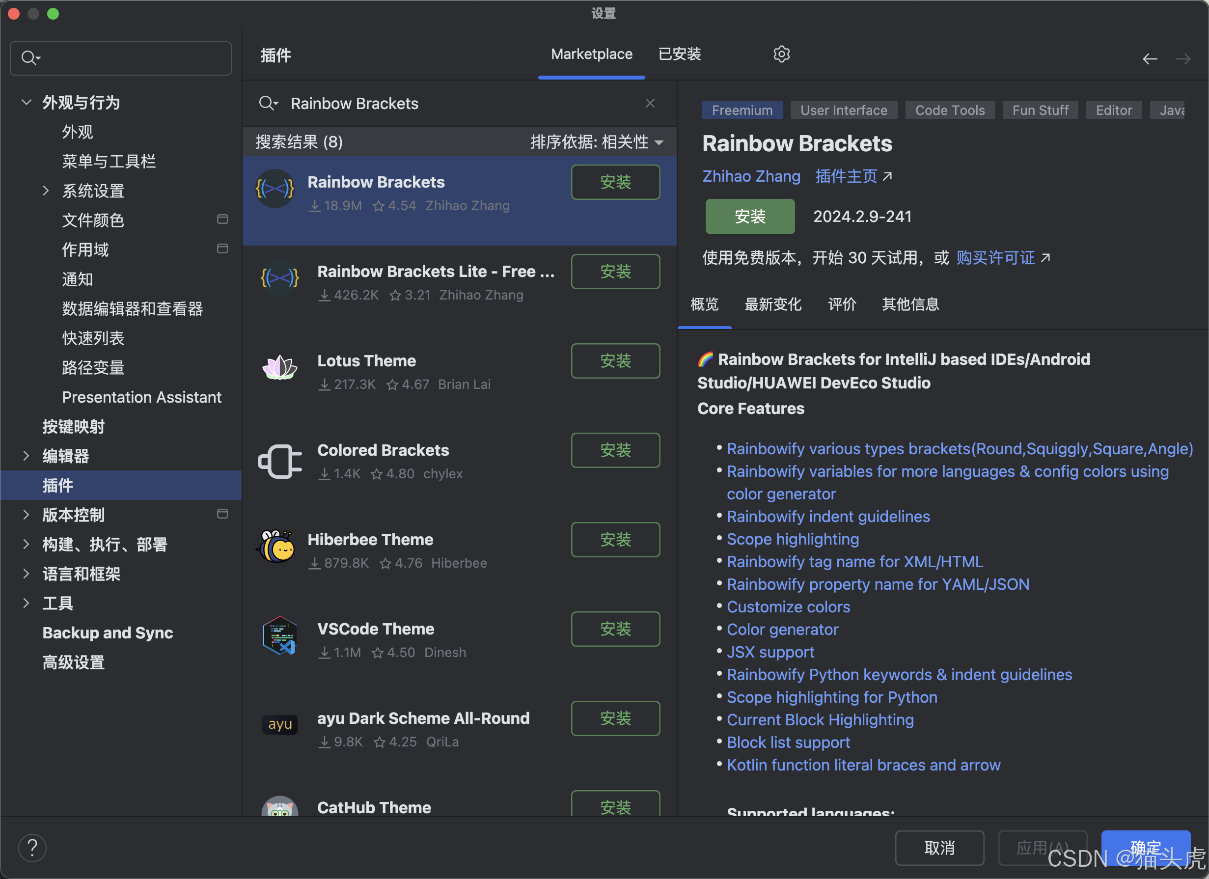Click the Colored Brackets plugin icon

coord(279,461)
